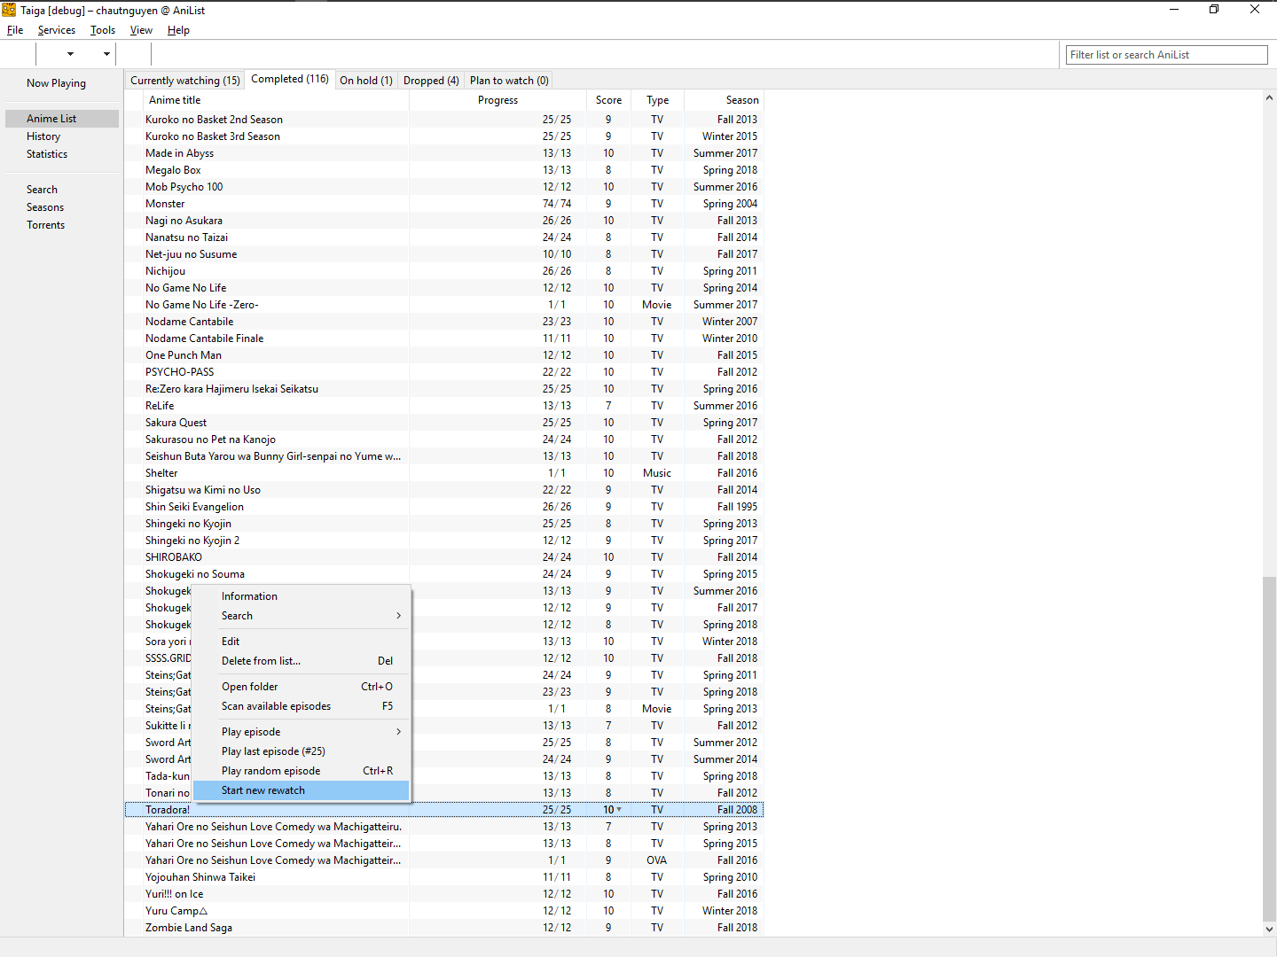Select the Nichijou row

[443, 271]
